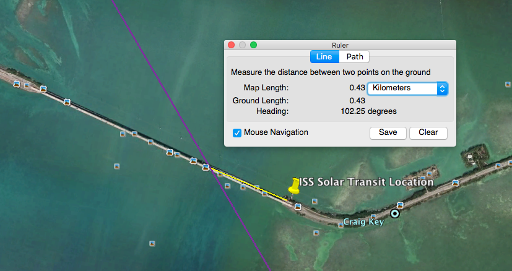
Task: Click the ISS Solar Transit Location label
Action: coord(367,182)
